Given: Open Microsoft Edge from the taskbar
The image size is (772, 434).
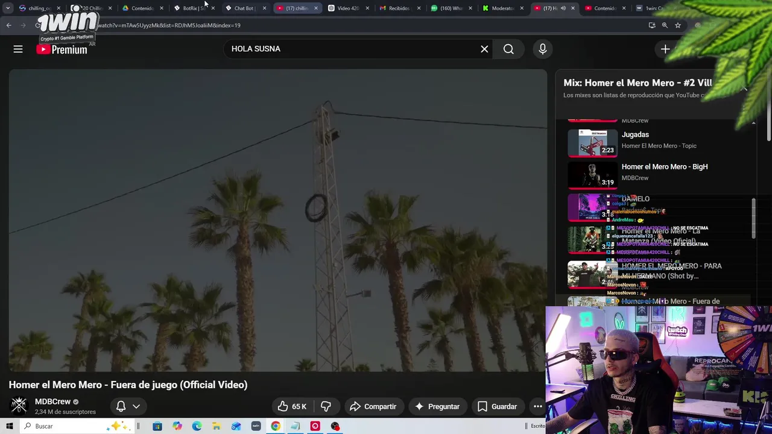Looking at the screenshot, I should point(197,426).
